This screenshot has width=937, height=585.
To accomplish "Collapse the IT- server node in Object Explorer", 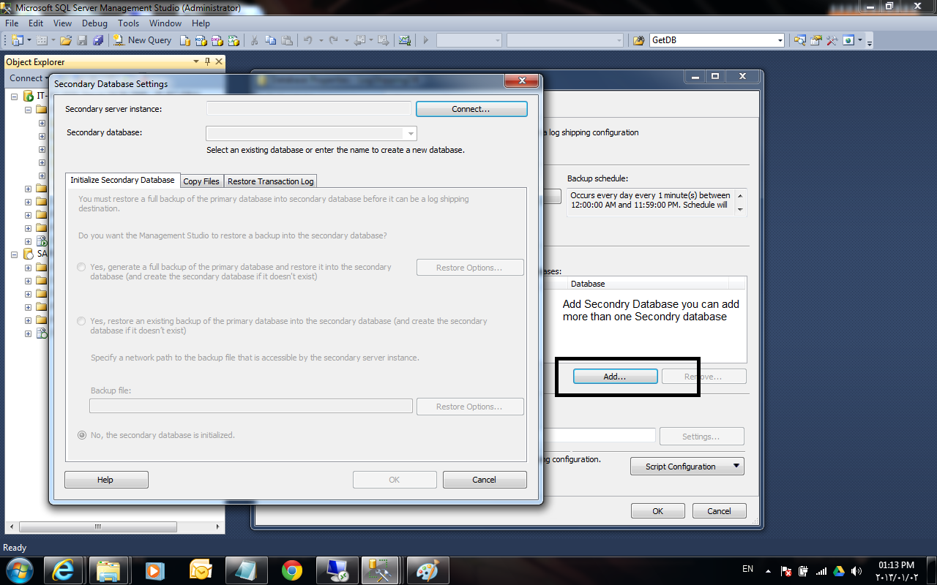I will (15, 96).
